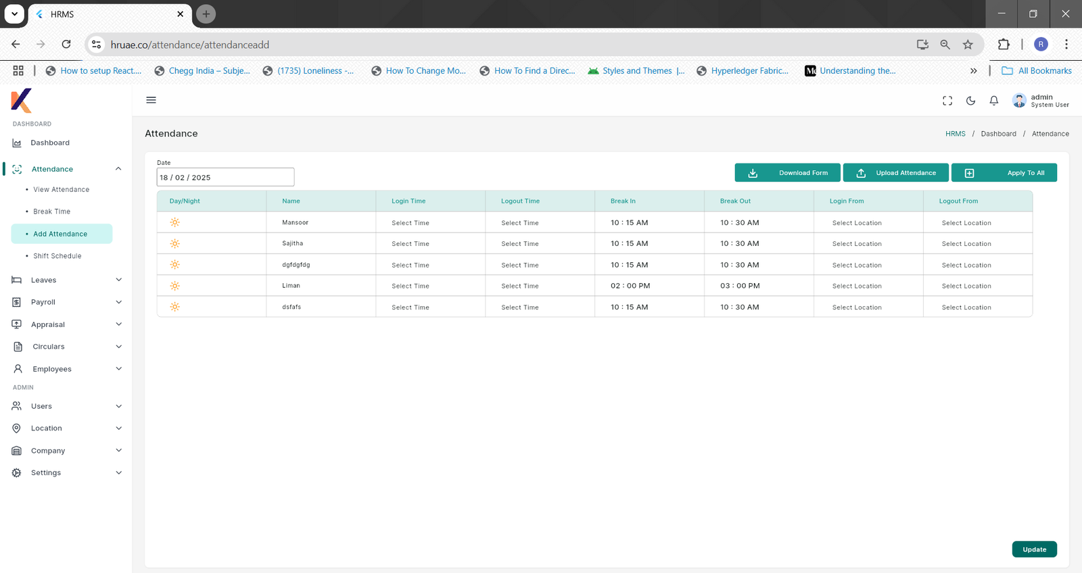This screenshot has height=573, width=1082.
Task: Click Break In time for Liman
Action: pyautogui.click(x=630, y=286)
